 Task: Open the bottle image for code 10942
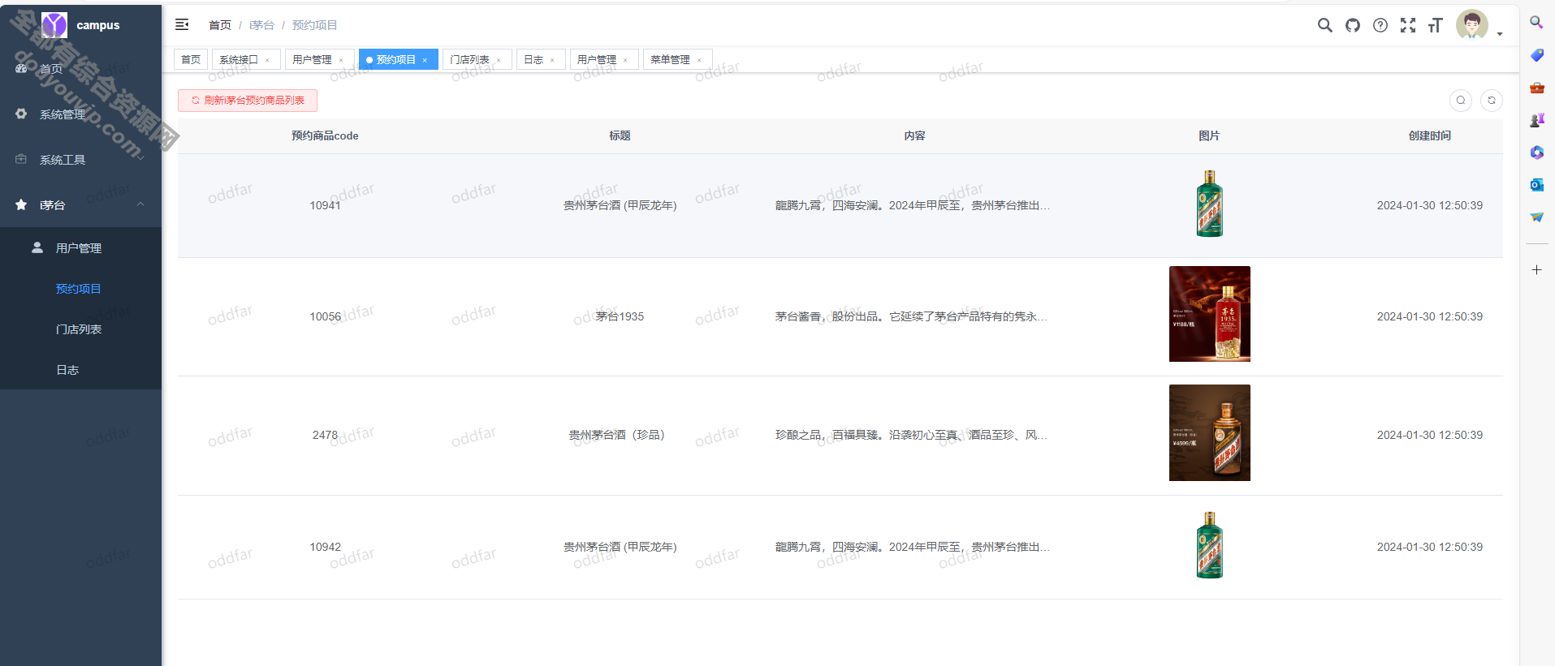coord(1209,545)
